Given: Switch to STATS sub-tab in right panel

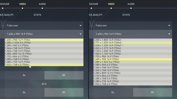Looking at the screenshot, I should point(126,15).
